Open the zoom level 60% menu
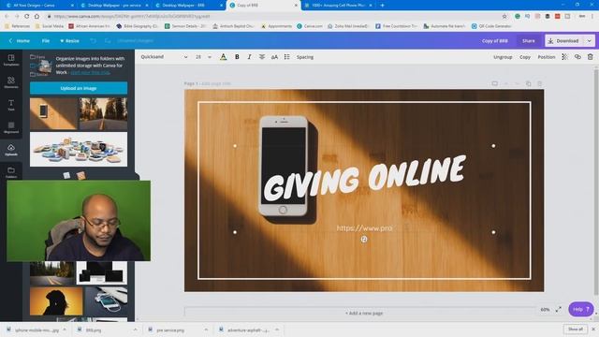This screenshot has width=599, height=337. point(545,310)
